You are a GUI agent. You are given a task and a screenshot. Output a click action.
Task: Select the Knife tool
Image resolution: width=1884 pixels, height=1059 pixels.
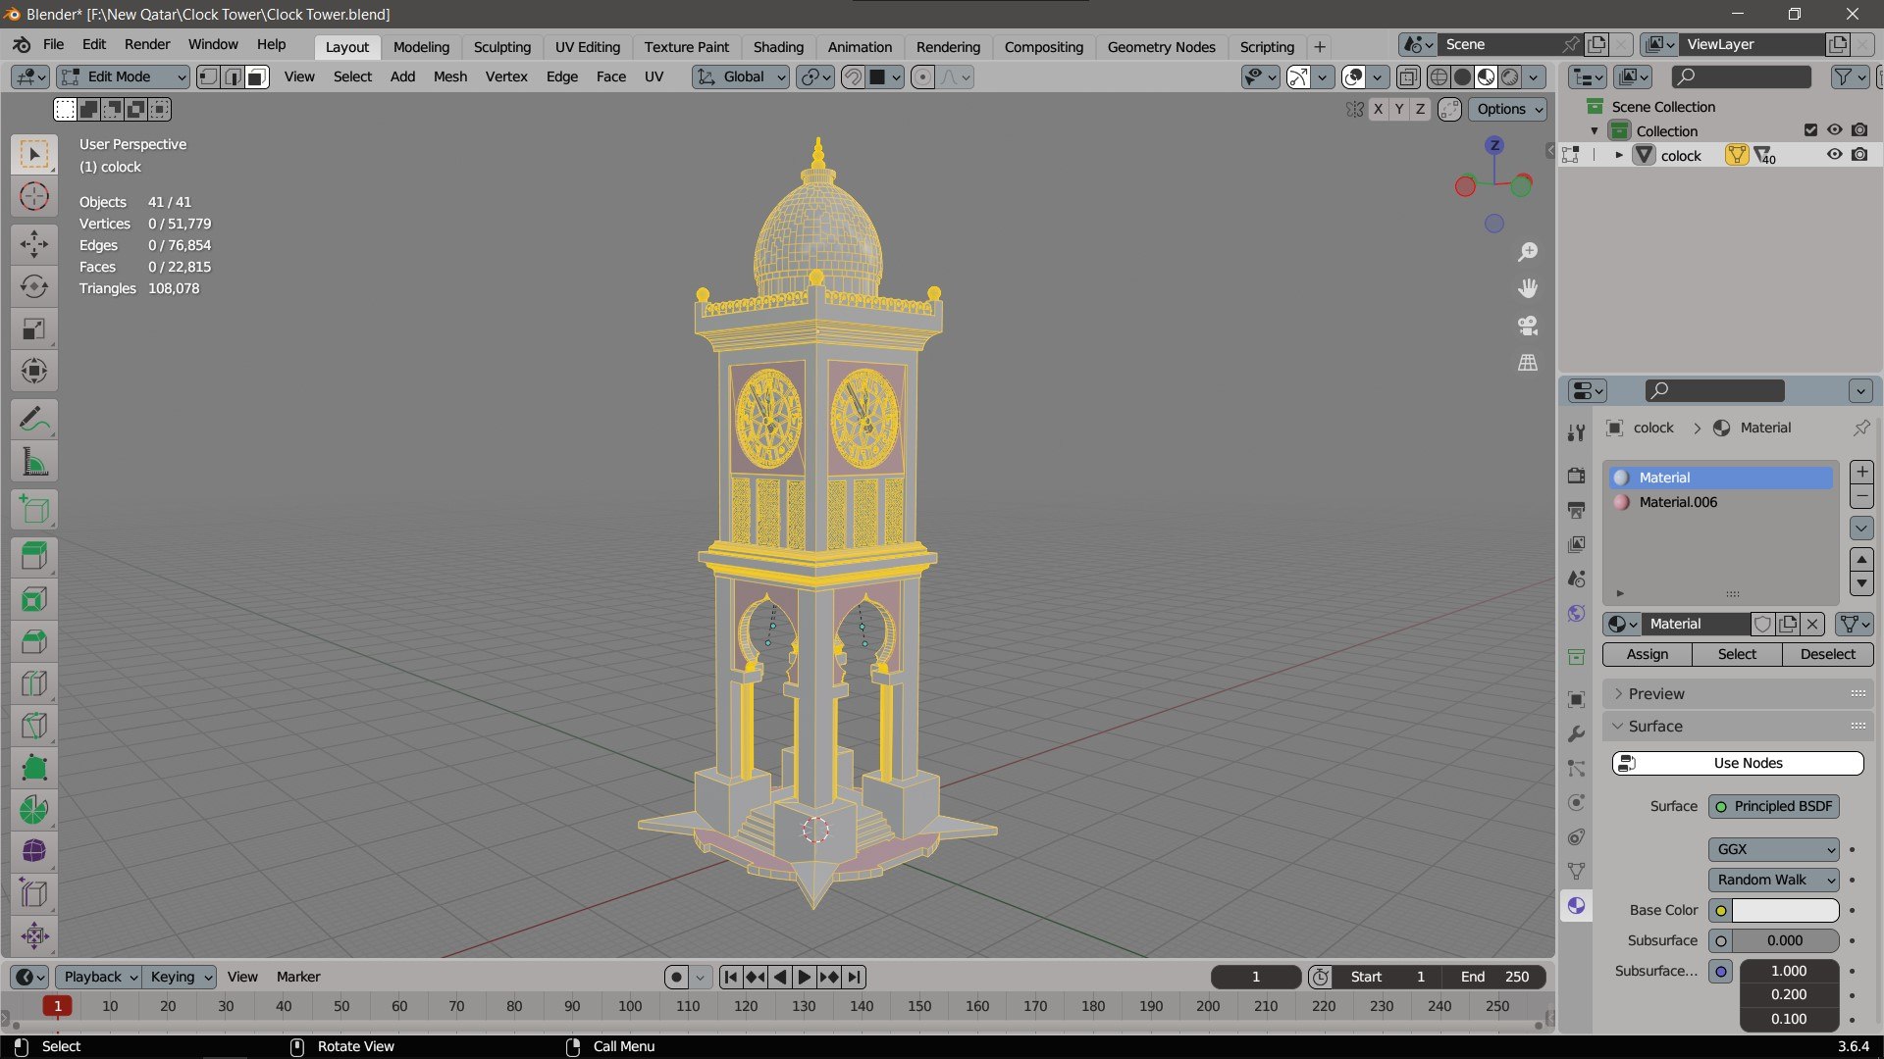click(x=34, y=726)
